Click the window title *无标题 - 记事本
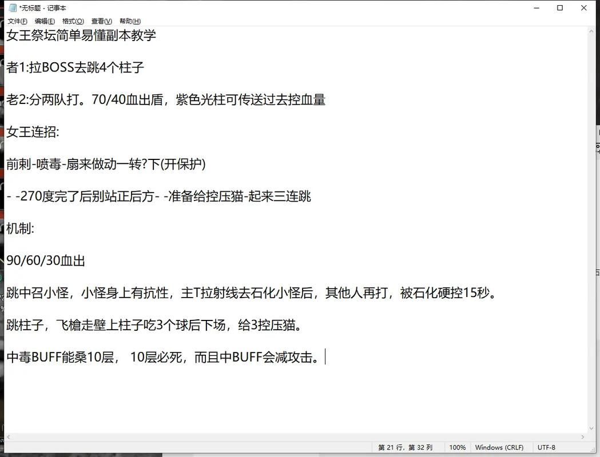Viewport: 600px width, 457px height. tap(42, 7)
